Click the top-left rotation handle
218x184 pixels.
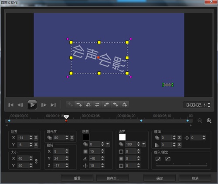click(68, 39)
